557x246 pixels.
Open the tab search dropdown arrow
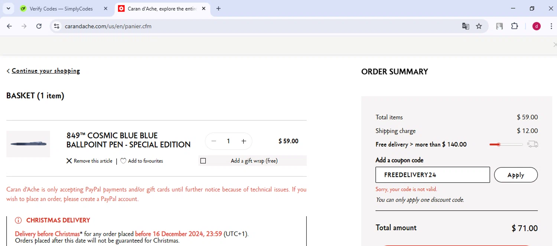point(8,9)
